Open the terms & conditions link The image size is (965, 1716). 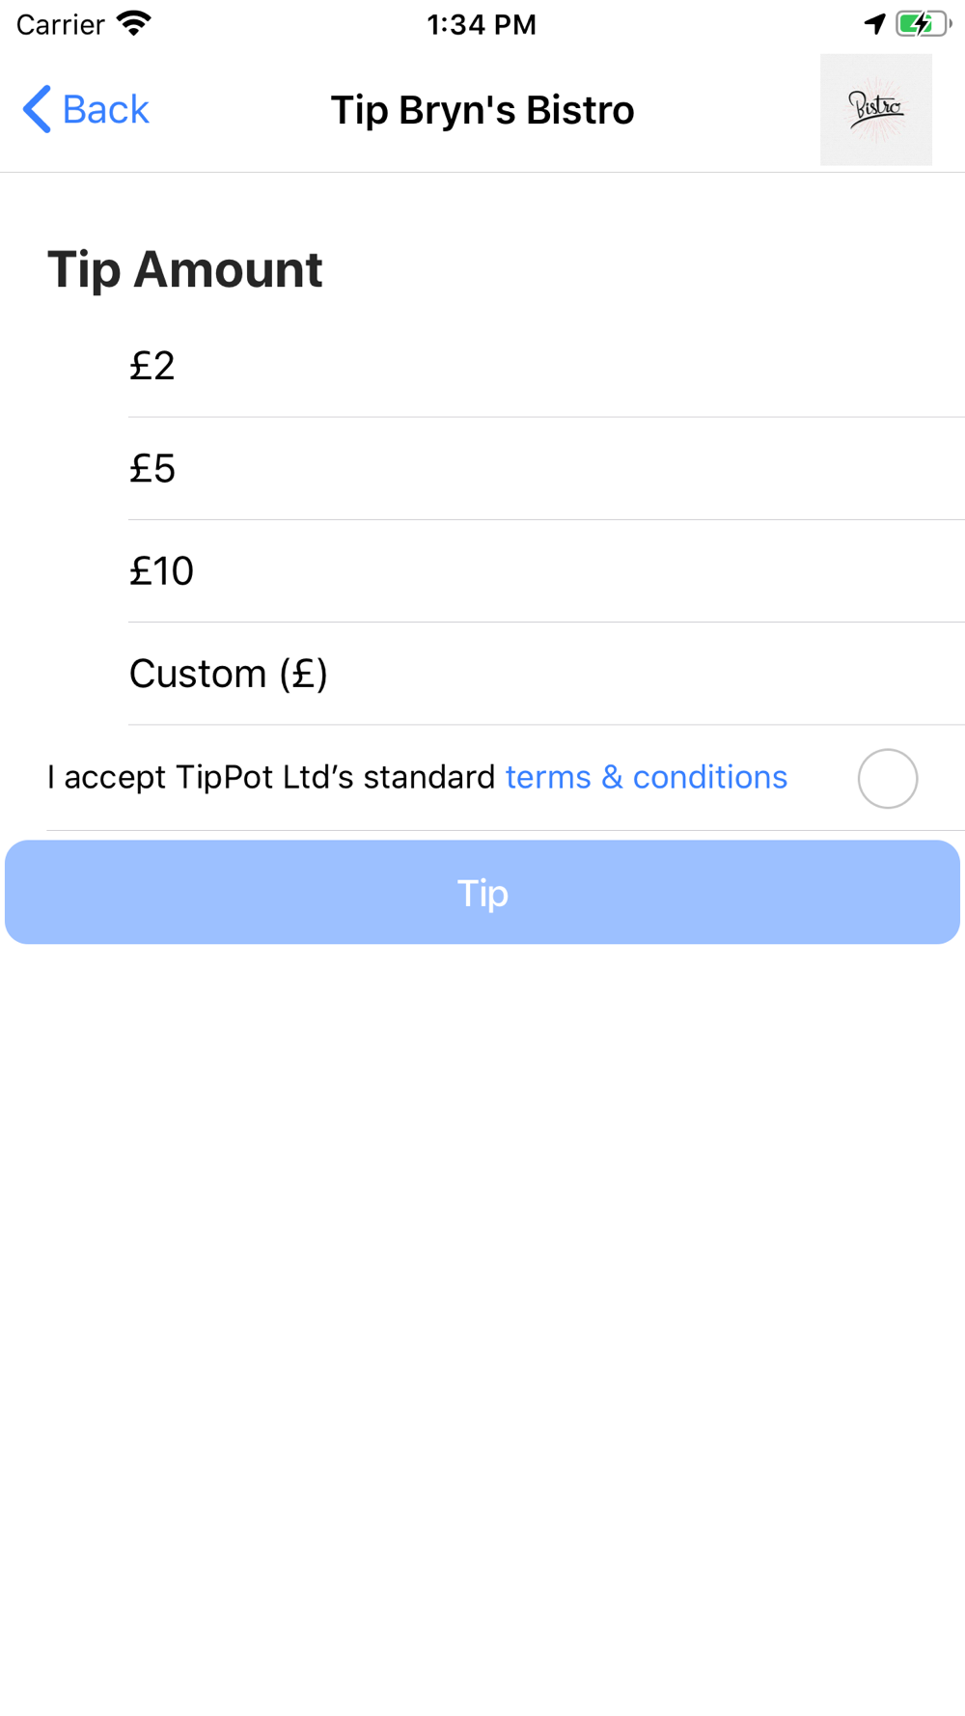(646, 777)
